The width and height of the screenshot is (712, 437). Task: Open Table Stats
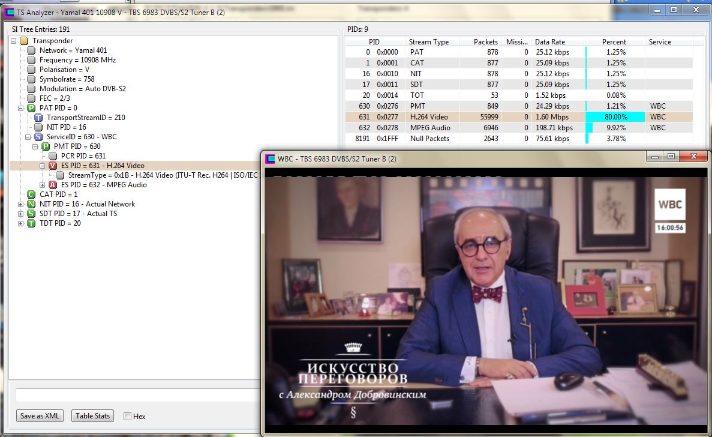point(92,415)
